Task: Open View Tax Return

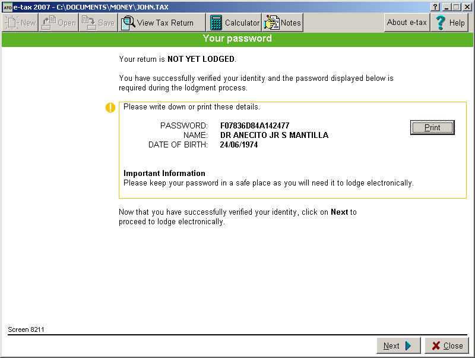Action: (x=161, y=23)
